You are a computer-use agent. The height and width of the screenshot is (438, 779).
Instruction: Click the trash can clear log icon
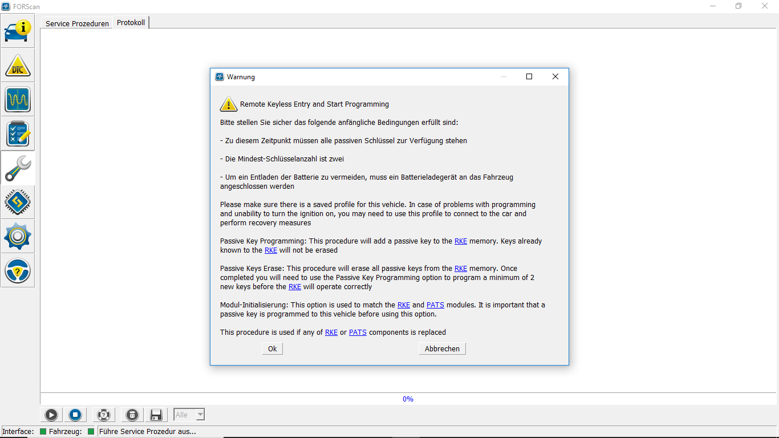pyautogui.click(x=132, y=415)
